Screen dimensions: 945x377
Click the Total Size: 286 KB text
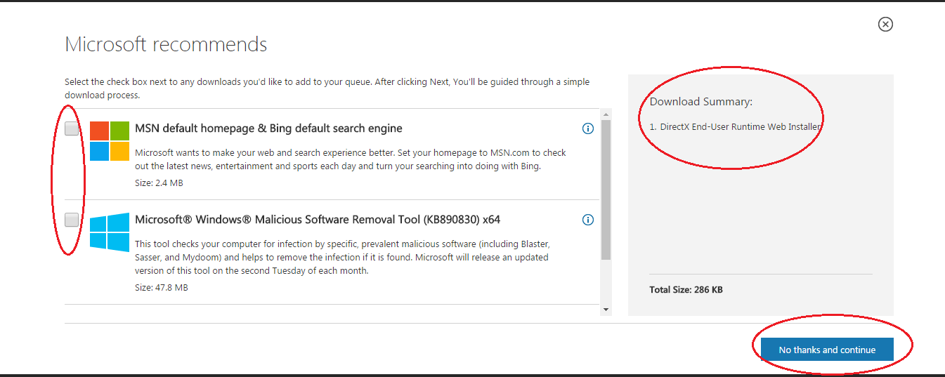[686, 289]
